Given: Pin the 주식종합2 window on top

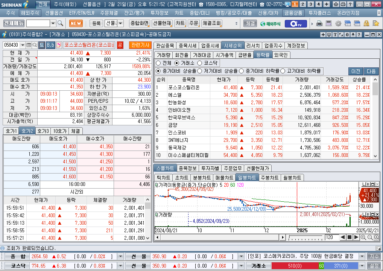Looking at the screenshot, I should 353,35.
